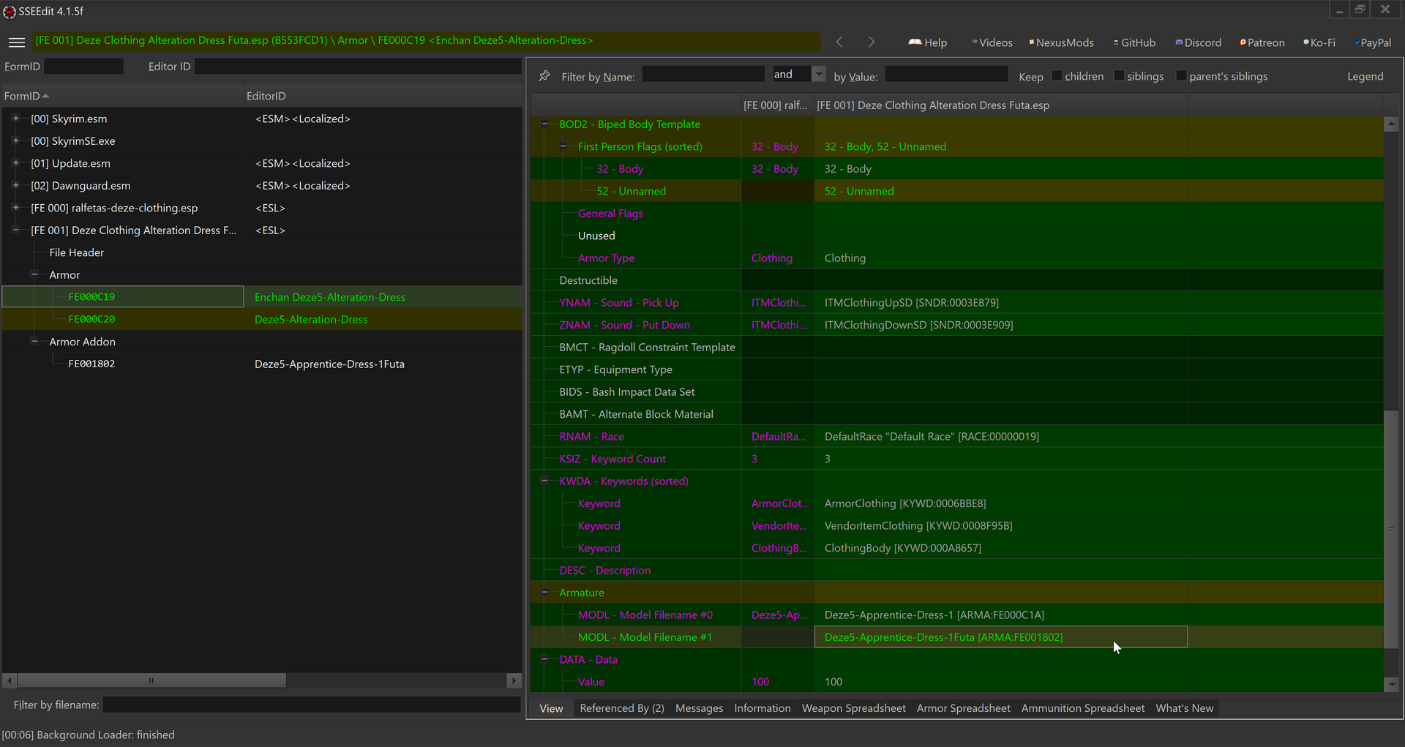Click the record view scroll-down arrow
The height and width of the screenshot is (747, 1405).
[x=1391, y=685]
